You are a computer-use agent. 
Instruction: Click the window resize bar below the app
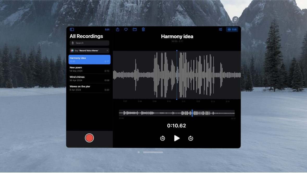pyautogui.click(x=153, y=152)
